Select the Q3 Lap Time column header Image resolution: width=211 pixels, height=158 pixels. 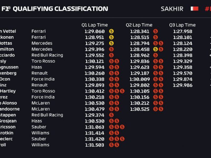(182, 25)
